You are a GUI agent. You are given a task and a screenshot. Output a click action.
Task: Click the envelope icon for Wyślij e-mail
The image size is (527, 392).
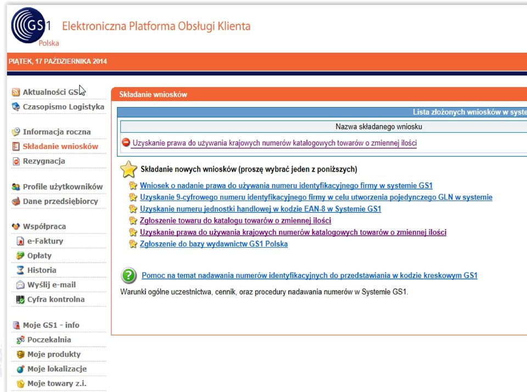pos(20,285)
